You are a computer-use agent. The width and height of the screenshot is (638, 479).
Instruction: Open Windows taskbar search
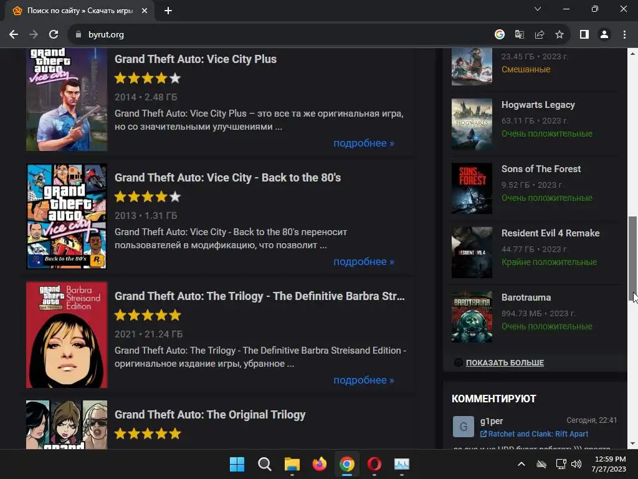[x=264, y=464]
